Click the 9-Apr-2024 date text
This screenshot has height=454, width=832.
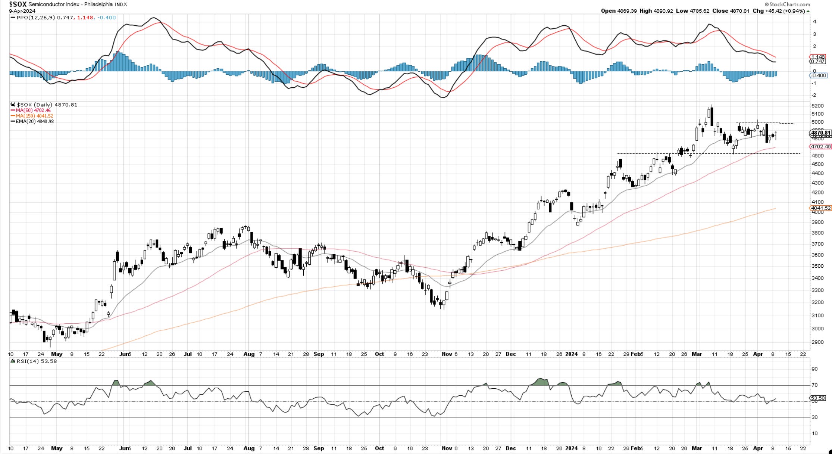[x=22, y=11]
